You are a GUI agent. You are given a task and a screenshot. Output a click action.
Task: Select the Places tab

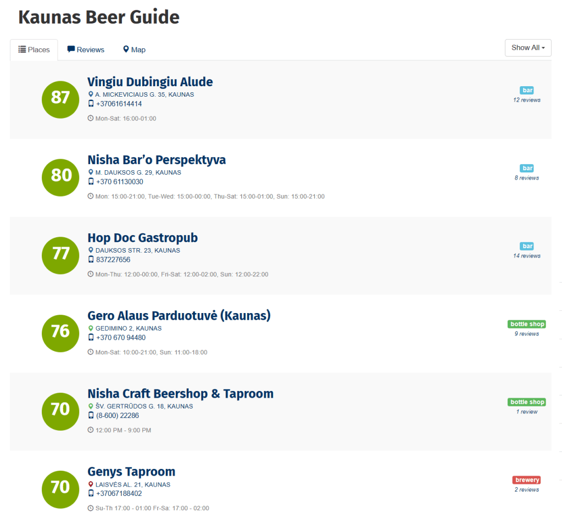(34, 49)
